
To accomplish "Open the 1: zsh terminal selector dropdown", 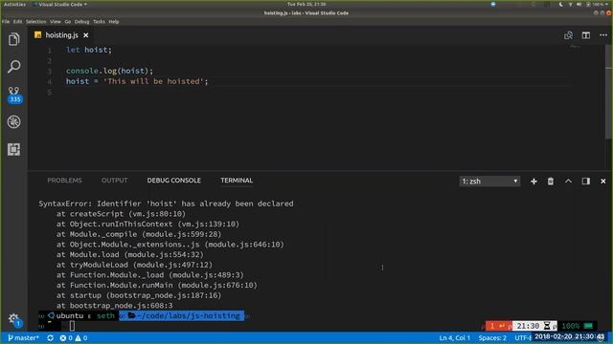I will [489, 182].
